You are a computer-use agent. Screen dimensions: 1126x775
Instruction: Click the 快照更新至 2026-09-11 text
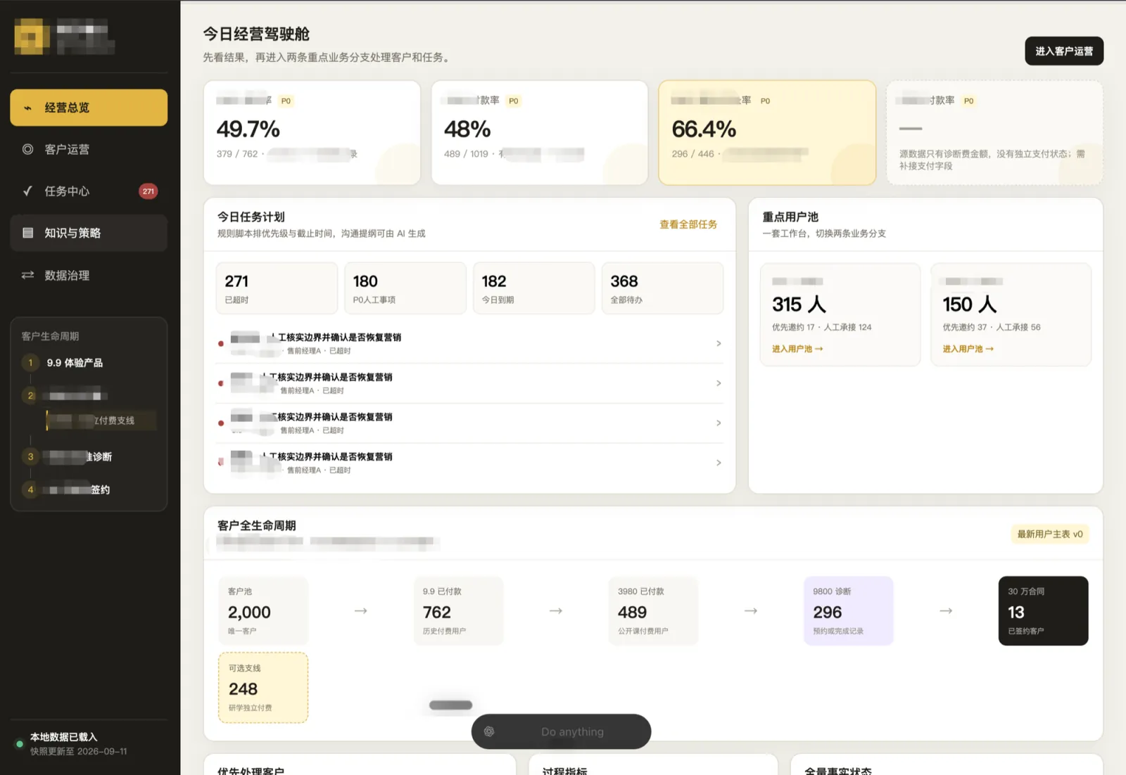pos(79,752)
